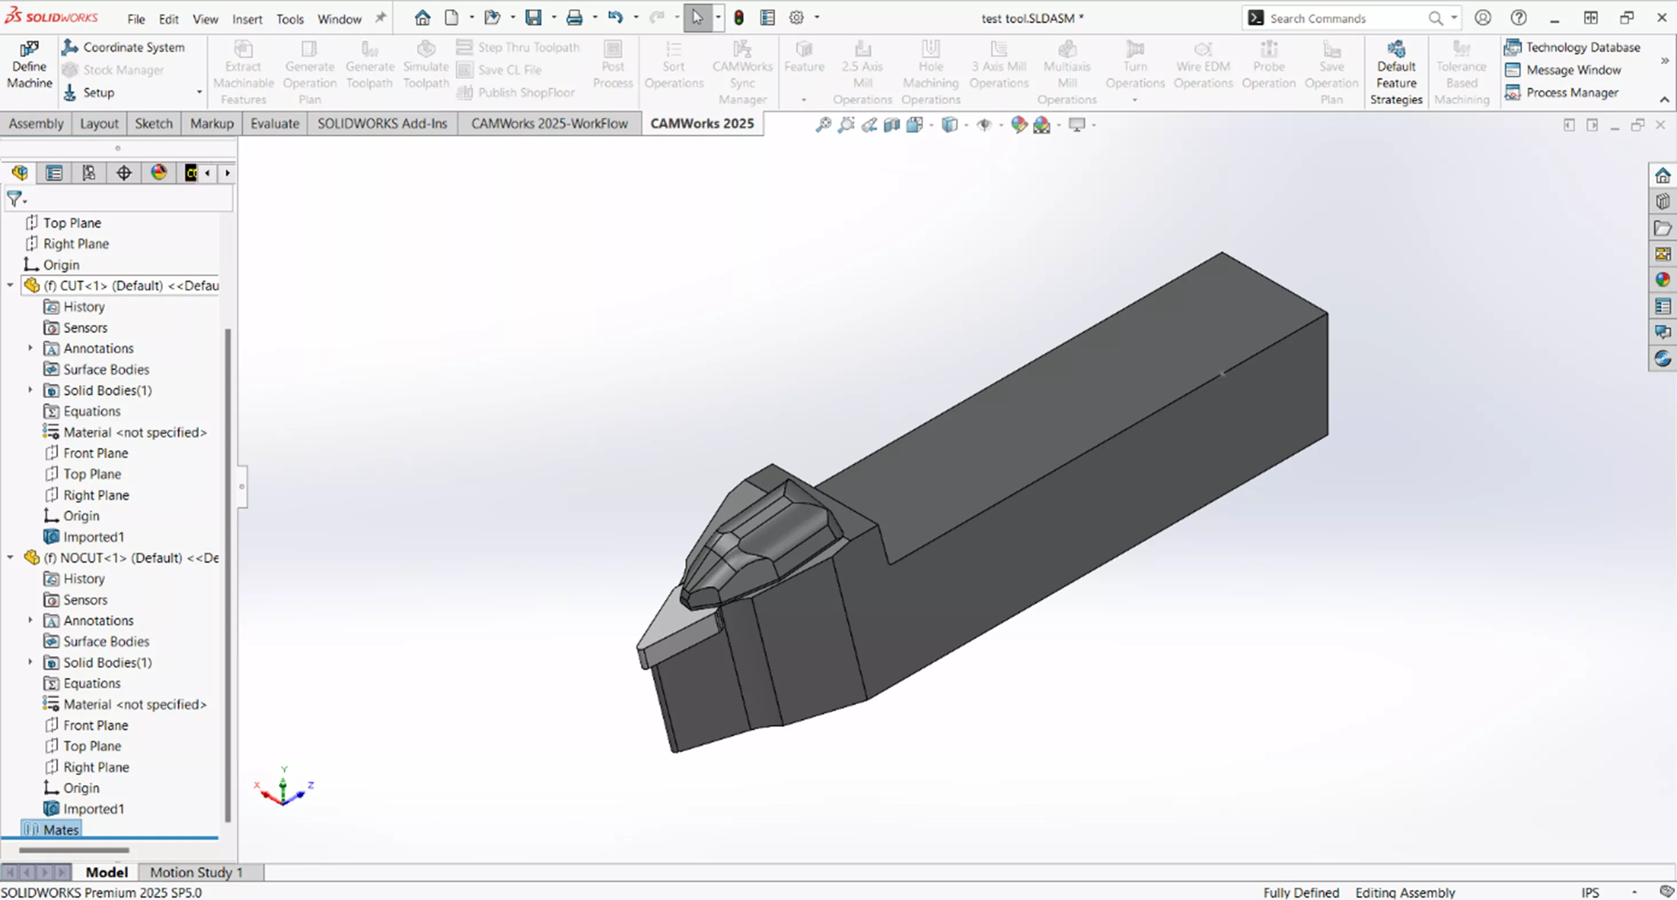Click the Default Feature Strategies button
Image resolution: width=1677 pixels, height=900 pixels.
[x=1396, y=72]
